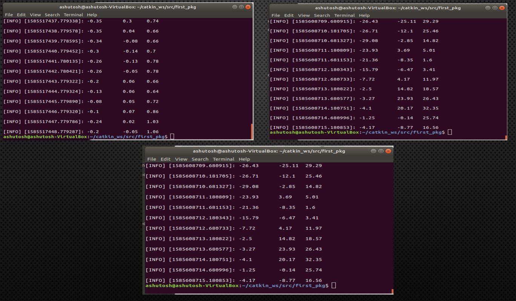Maximize the bottom terminal window

tap(381, 151)
